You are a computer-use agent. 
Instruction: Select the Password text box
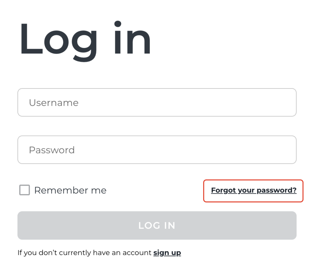157,150
